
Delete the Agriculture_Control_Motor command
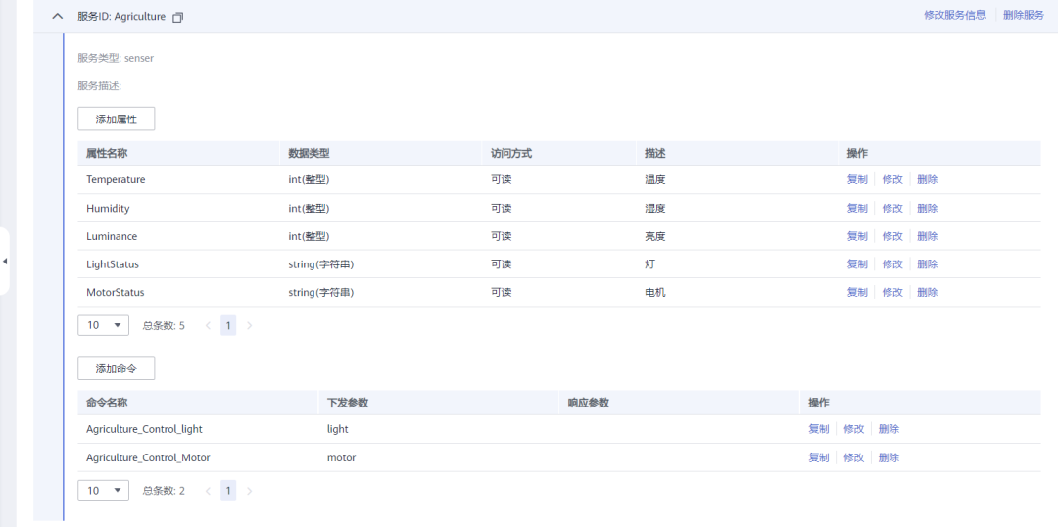(890, 457)
